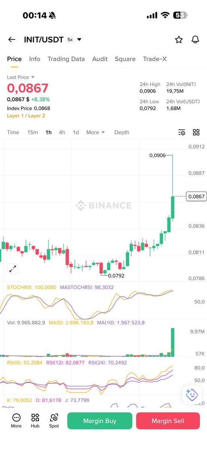Tap the +8,38% price change
207x450 pixels.
[x=40, y=99]
